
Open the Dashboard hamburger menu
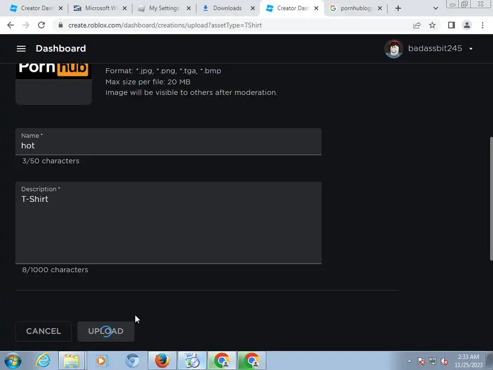click(x=21, y=49)
